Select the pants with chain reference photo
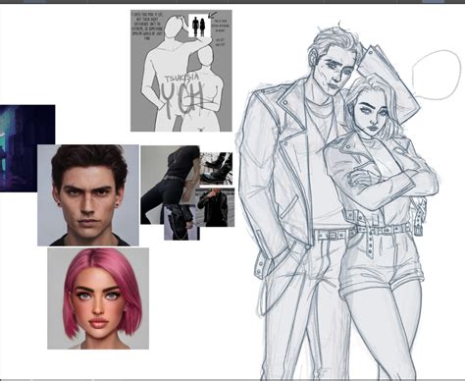Viewport: 465px width, 381px height. pyautogui.click(x=181, y=223)
